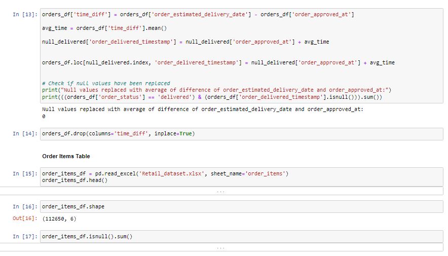Select the In [15] cell prompt
Viewport: 448px width, 256px height.
pyautogui.click(x=25, y=174)
